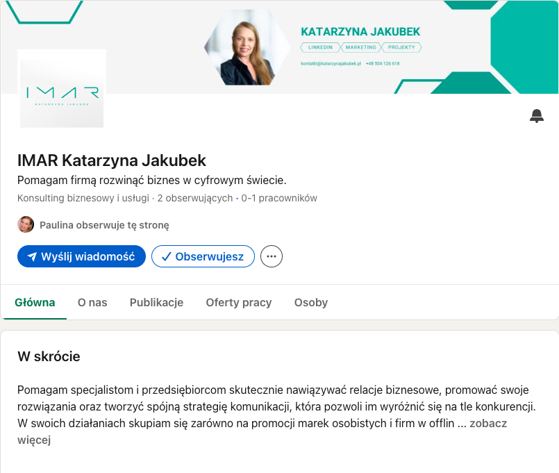Open notifications with the bell icon
The width and height of the screenshot is (559, 473).
click(x=536, y=116)
